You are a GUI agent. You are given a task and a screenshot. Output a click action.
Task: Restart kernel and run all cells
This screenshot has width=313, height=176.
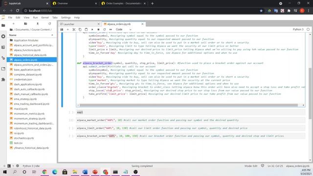pyautogui.click(x=111, y=29)
